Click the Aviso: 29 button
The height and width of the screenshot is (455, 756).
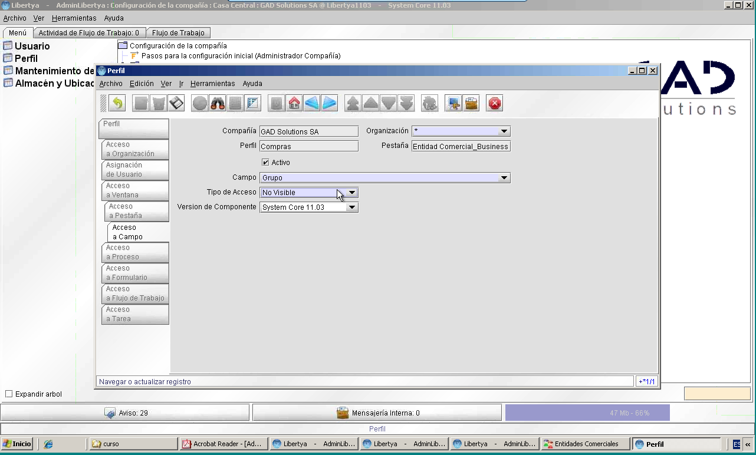click(x=125, y=413)
